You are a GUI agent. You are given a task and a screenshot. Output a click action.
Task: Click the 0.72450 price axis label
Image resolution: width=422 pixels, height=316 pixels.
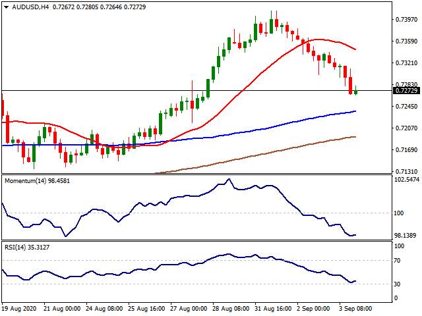coord(406,107)
